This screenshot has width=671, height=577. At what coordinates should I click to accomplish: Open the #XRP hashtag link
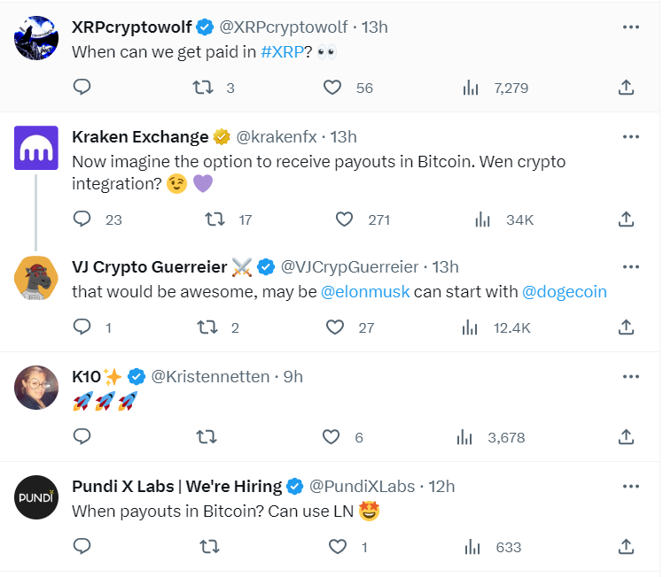[282, 52]
